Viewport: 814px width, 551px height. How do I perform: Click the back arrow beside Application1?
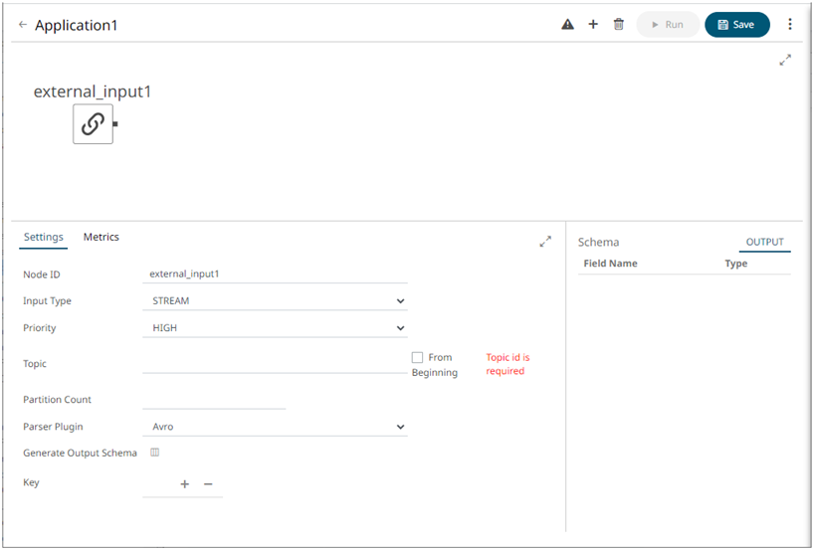(23, 25)
